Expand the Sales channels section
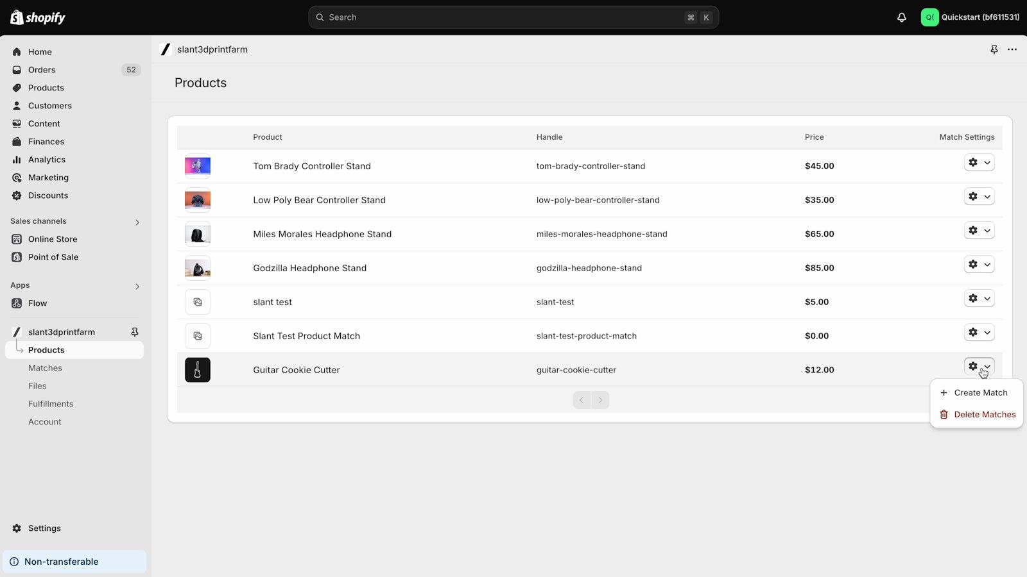Viewport: 1027px width, 577px height. 137,222
